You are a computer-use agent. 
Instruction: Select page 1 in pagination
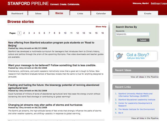(19, 33)
